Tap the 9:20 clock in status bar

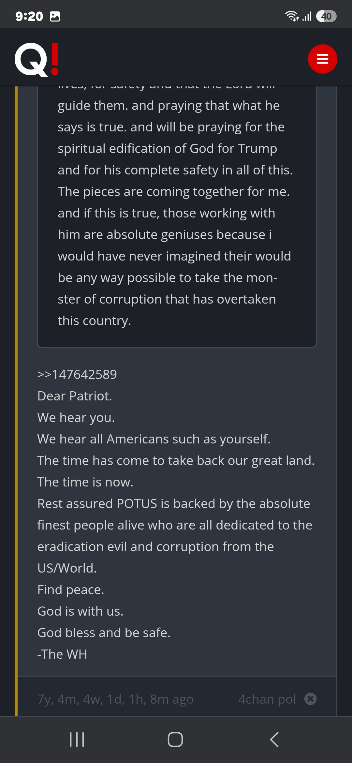coord(29,16)
